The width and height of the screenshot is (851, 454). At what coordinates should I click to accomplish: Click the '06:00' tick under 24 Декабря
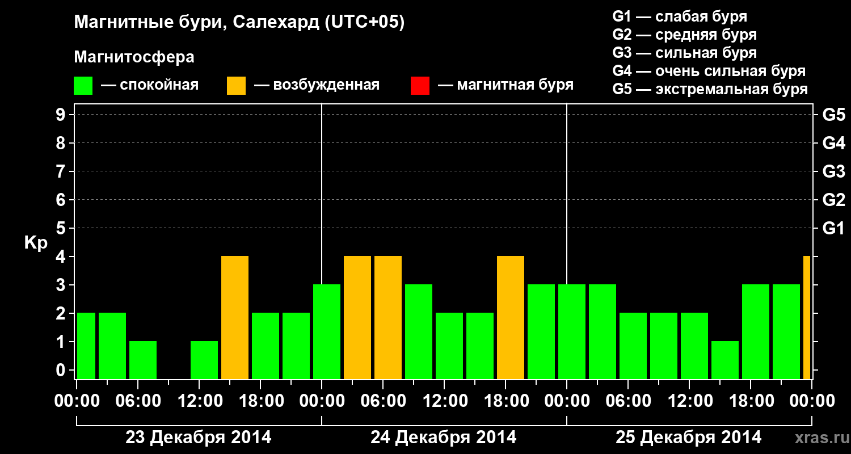point(383,401)
